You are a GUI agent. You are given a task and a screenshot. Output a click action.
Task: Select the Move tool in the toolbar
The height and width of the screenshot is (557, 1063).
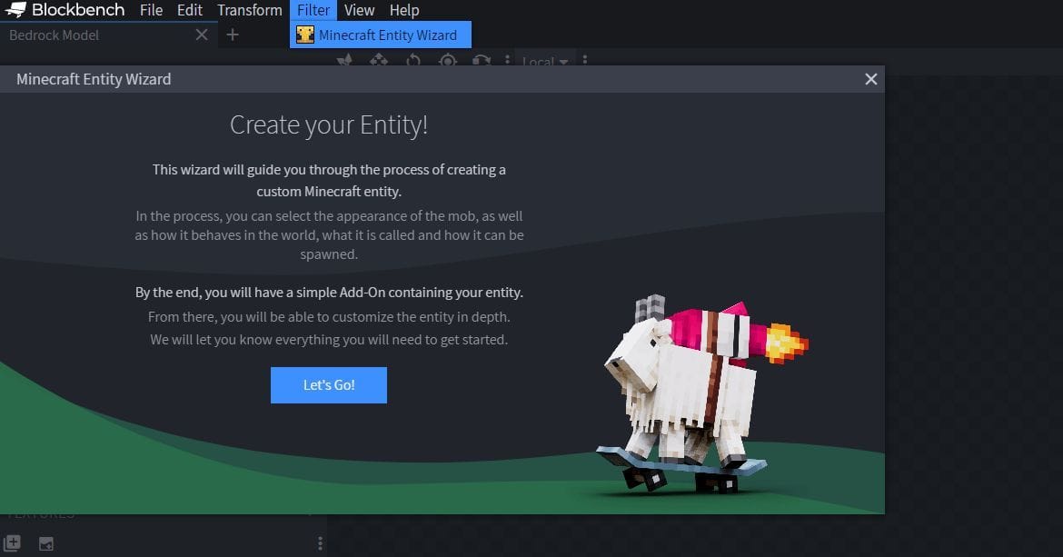click(x=379, y=60)
